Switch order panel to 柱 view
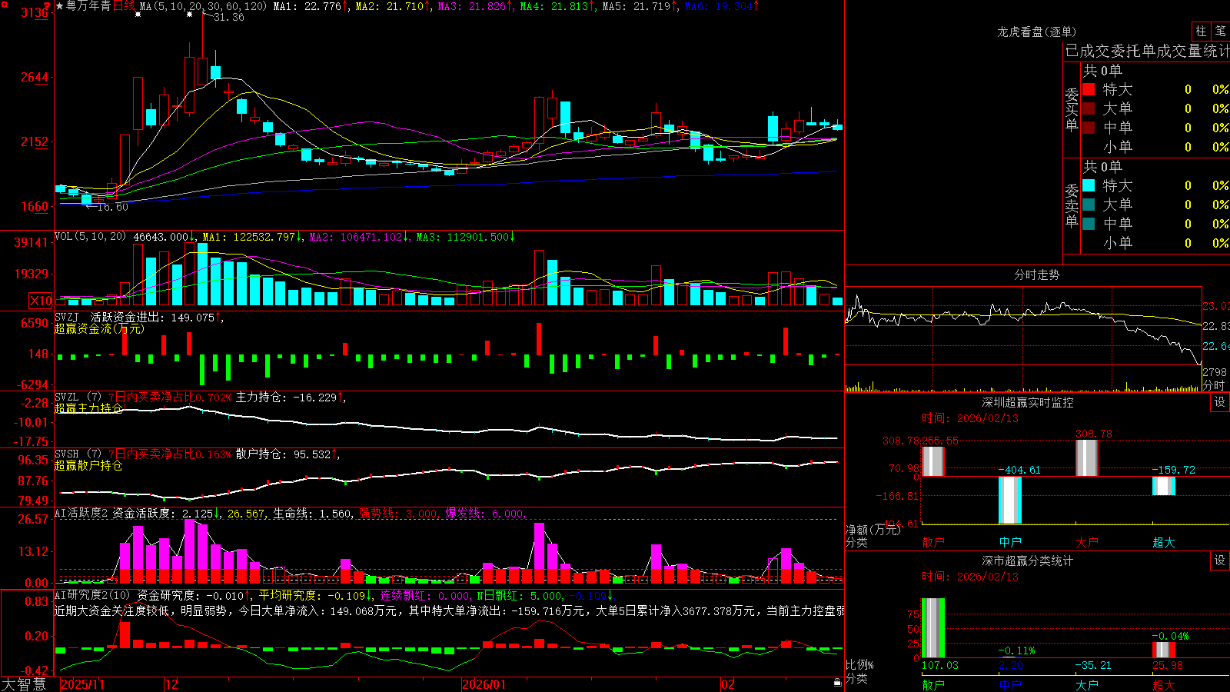This screenshot has width=1230, height=692. coord(1201,32)
